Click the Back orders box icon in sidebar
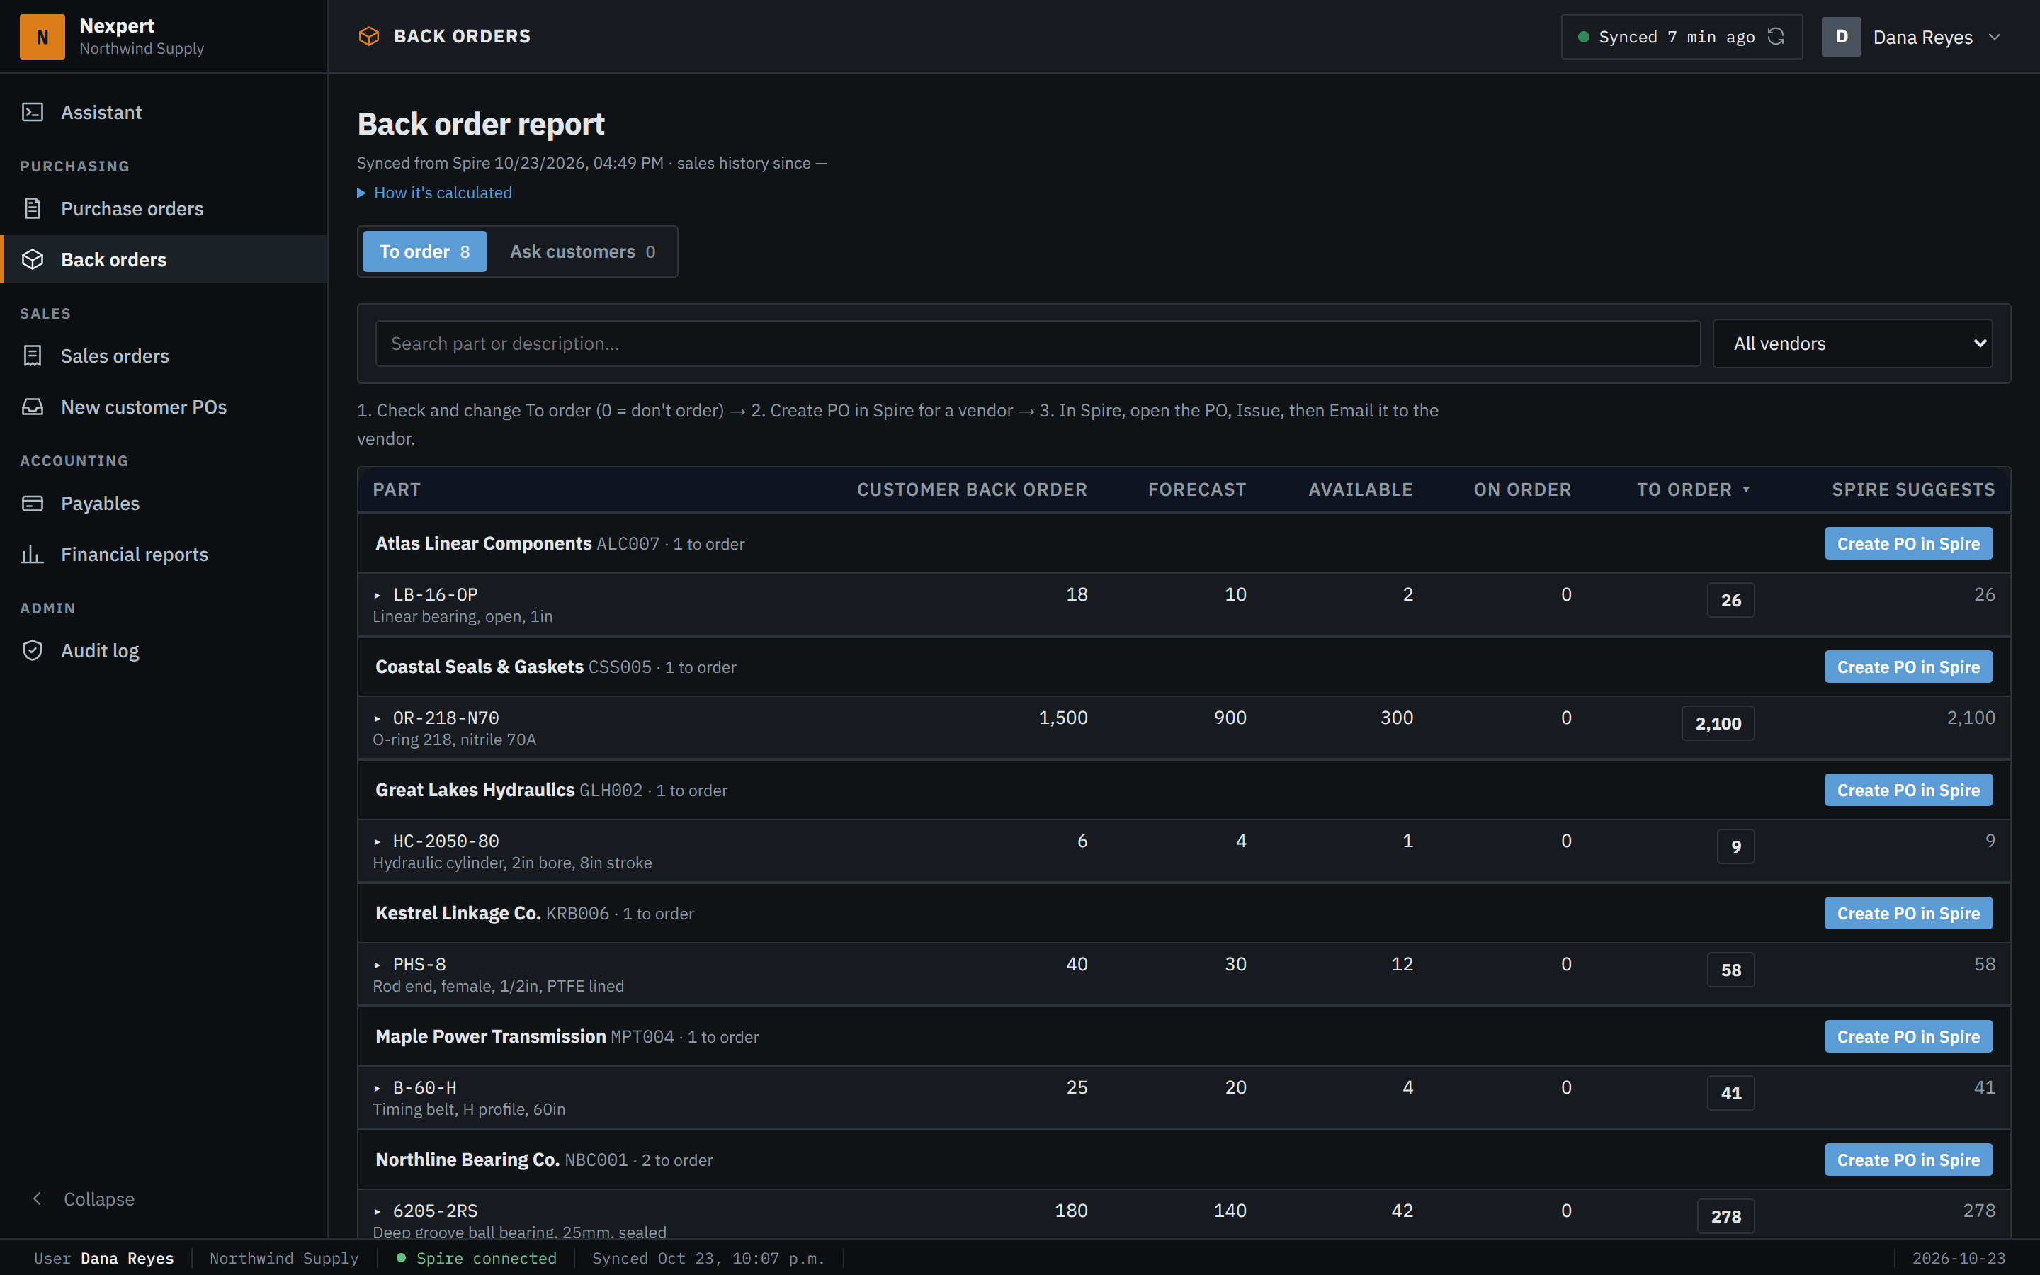The height and width of the screenshot is (1275, 2040). coord(33,260)
